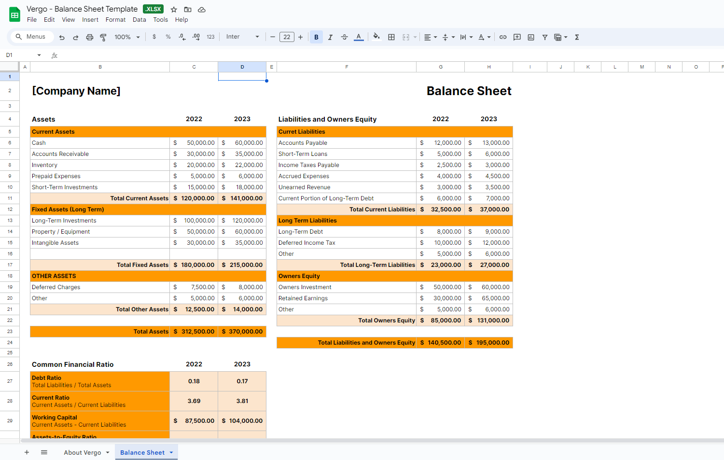This screenshot has width=724, height=460.
Task: Decrease decimal places
Action: (181, 37)
